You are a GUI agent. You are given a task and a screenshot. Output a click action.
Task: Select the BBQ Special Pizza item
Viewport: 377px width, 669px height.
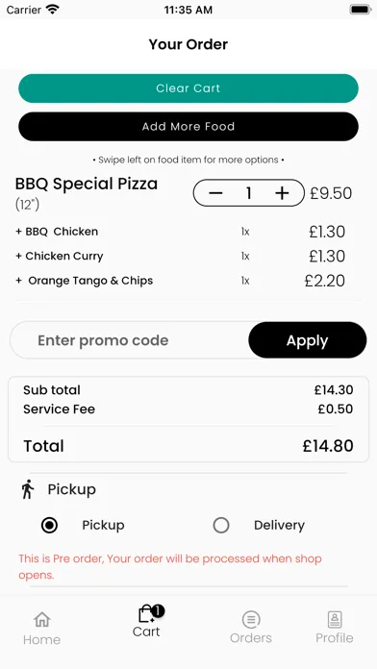[87, 184]
